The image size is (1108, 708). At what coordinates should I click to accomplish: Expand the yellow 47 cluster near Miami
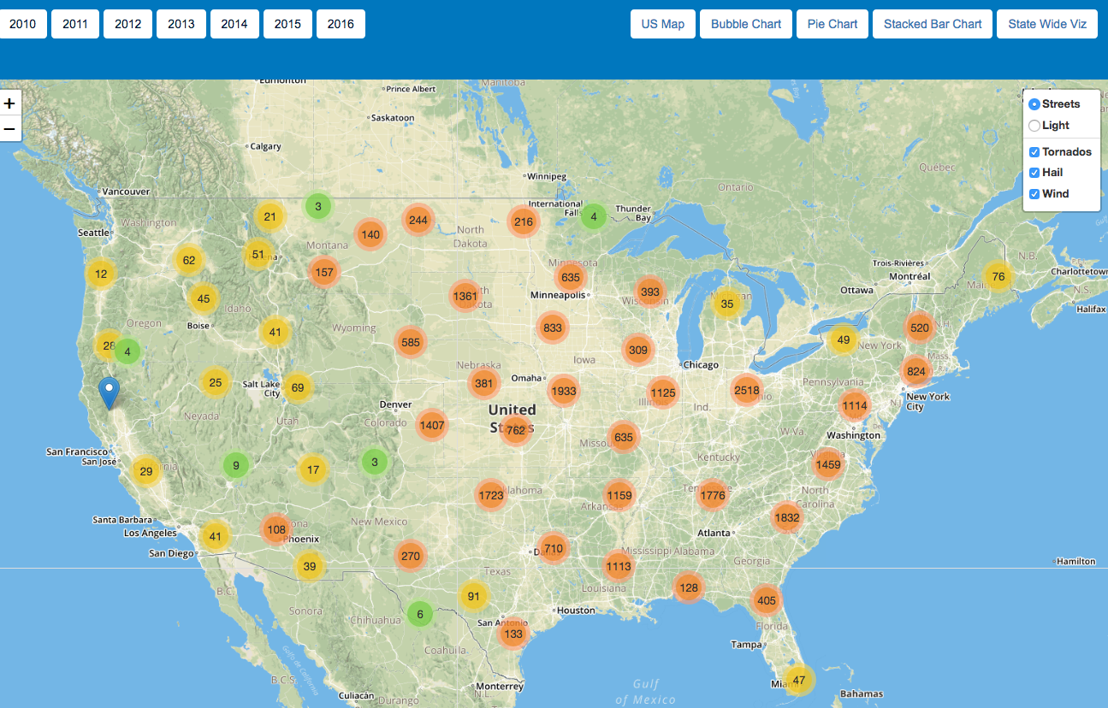point(799,680)
